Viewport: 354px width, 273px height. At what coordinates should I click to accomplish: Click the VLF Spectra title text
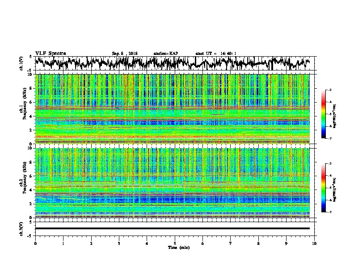(51, 54)
